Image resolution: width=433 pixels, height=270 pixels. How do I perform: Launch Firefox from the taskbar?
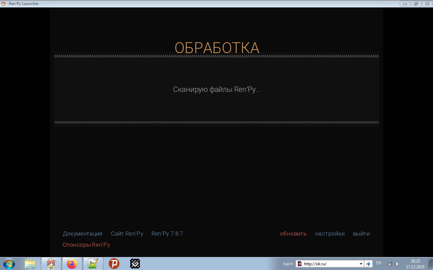pos(72,264)
